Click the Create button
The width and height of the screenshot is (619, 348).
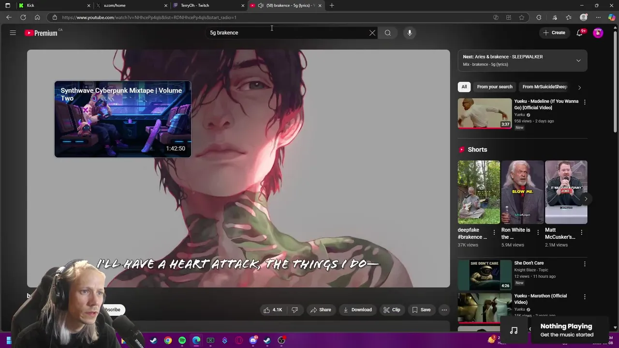tap(554, 33)
